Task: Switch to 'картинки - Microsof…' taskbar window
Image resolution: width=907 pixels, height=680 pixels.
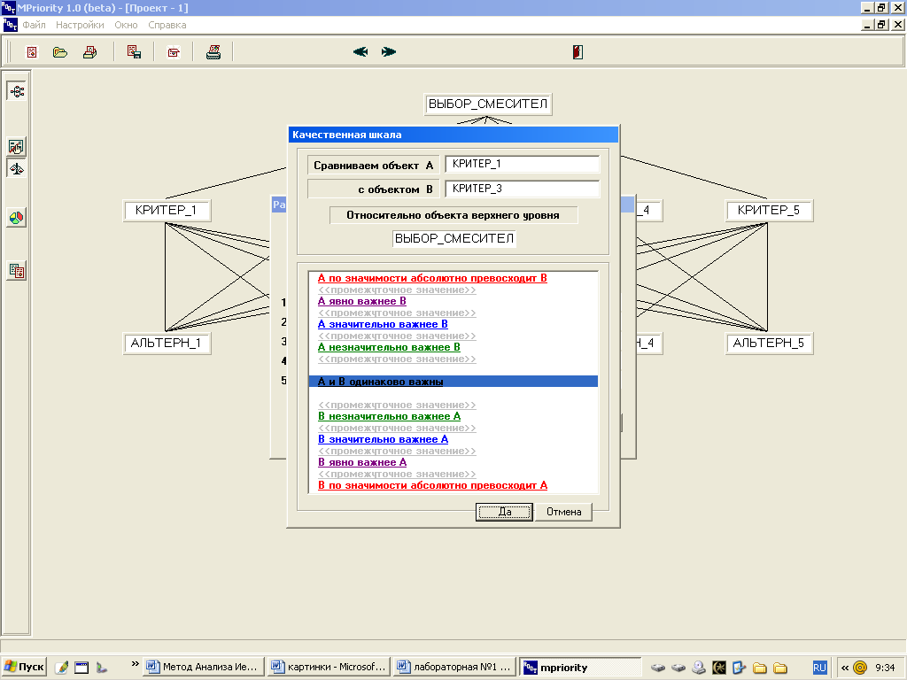Action: click(x=329, y=668)
